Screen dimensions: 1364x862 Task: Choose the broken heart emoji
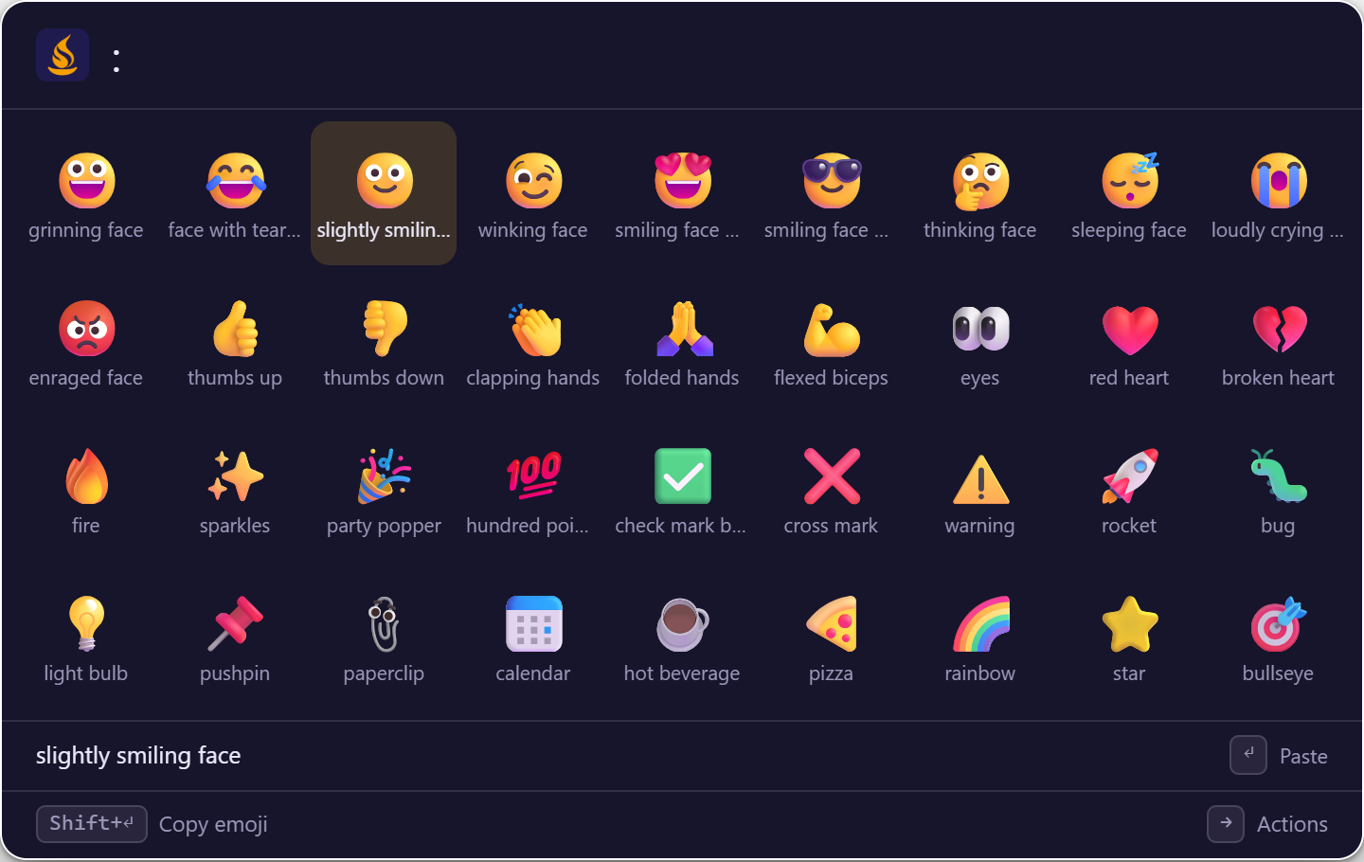click(x=1278, y=341)
